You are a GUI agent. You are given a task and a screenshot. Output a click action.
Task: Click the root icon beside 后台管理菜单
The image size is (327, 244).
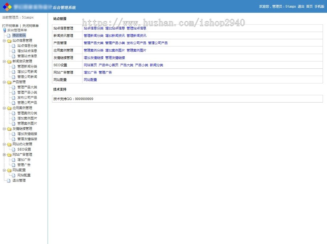5,31
